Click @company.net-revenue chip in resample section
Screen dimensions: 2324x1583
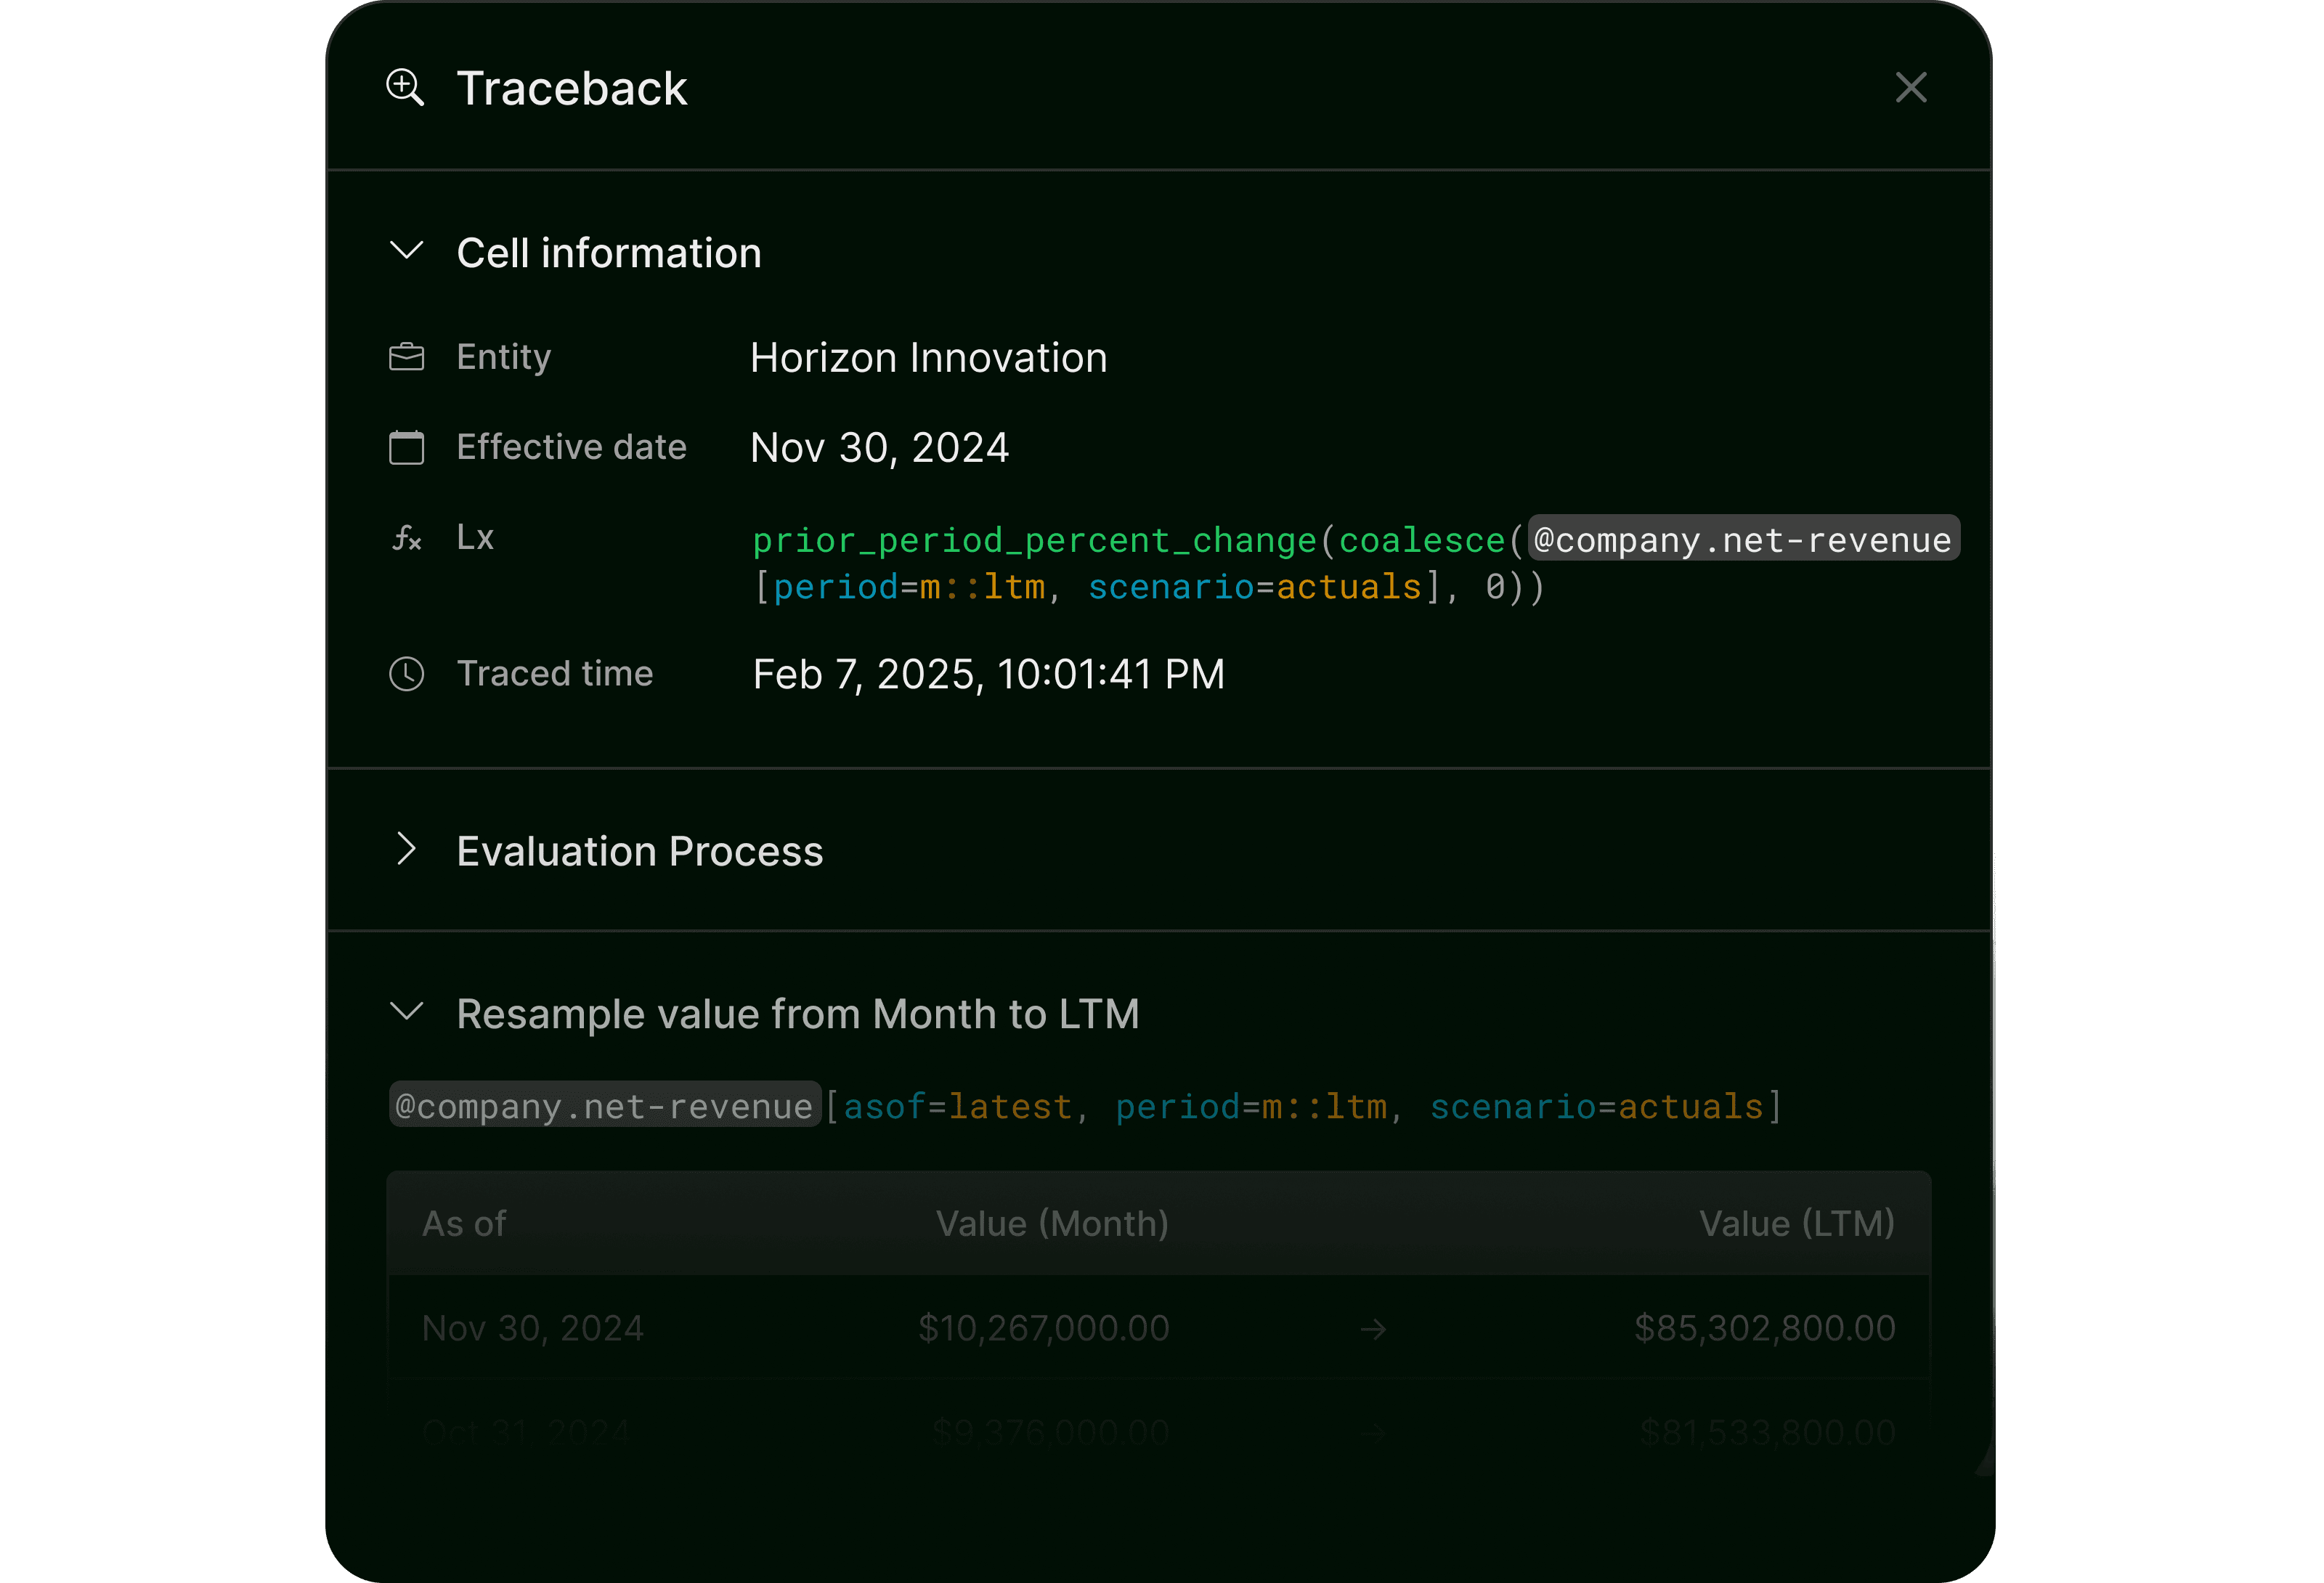tap(604, 1106)
